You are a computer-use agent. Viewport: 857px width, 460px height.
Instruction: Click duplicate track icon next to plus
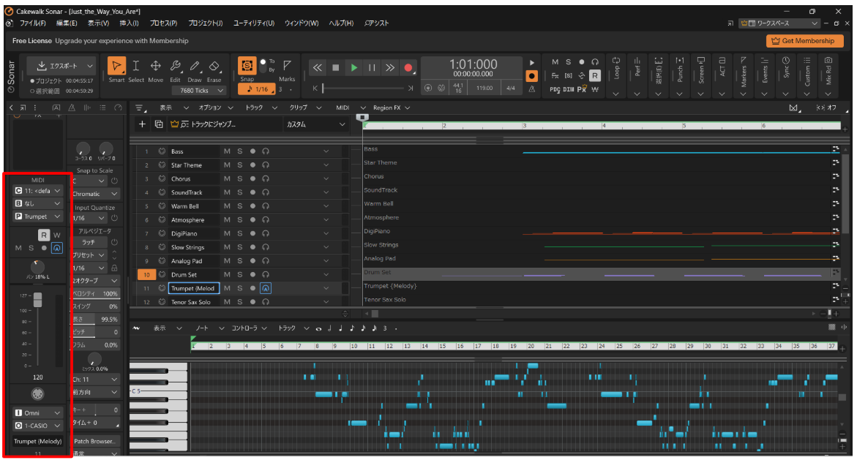tap(159, 124)
